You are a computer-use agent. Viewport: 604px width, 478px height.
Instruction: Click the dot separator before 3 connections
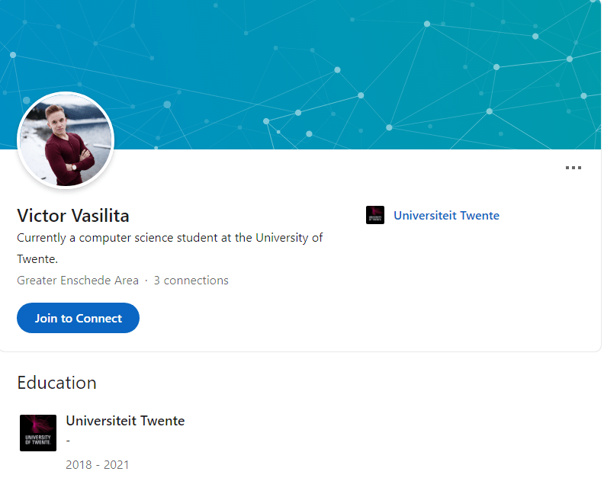[146, 281]
